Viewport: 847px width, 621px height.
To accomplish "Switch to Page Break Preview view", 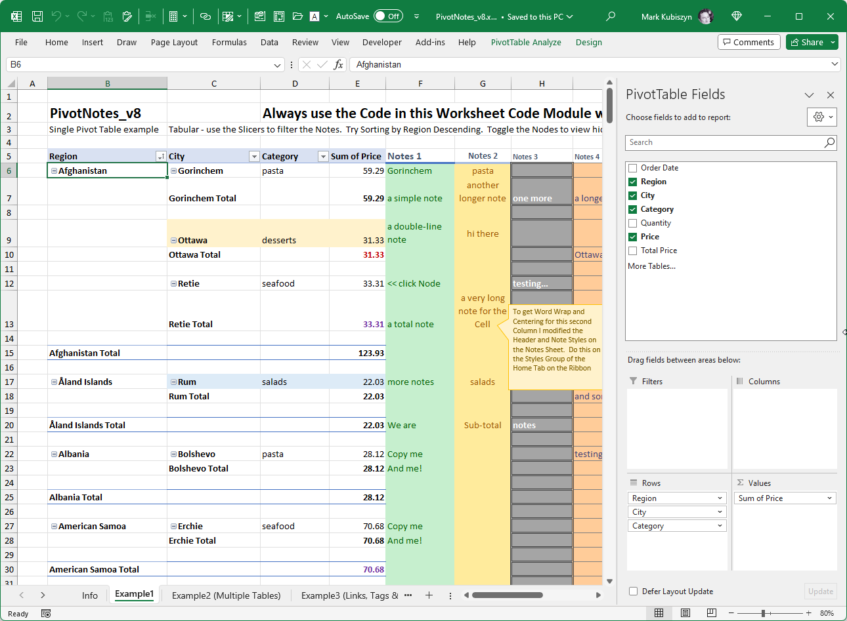I will 711,613.
